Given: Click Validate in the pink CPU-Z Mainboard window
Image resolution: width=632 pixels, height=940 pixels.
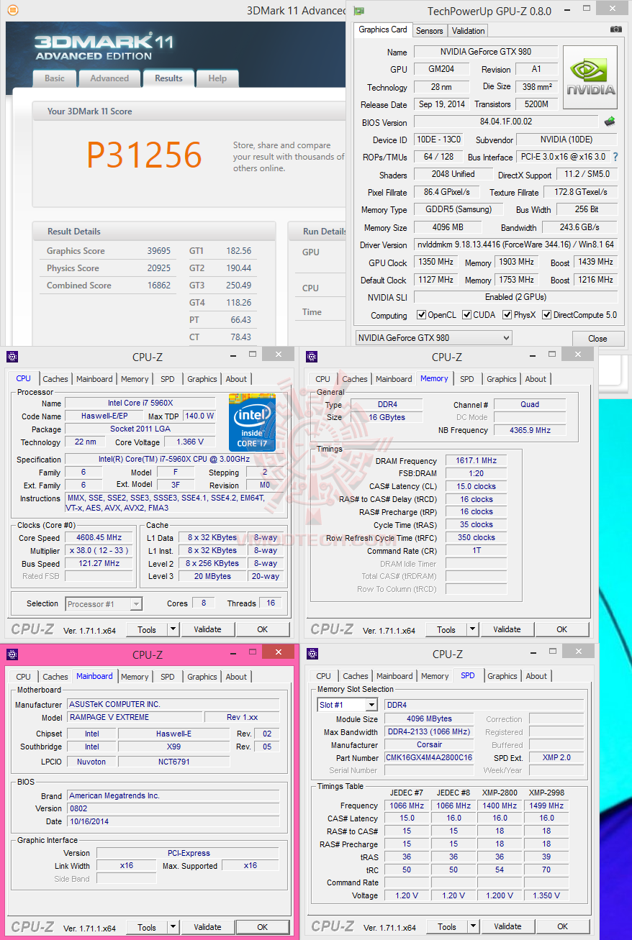Looking at the screenshot, I should pos(207,927).
